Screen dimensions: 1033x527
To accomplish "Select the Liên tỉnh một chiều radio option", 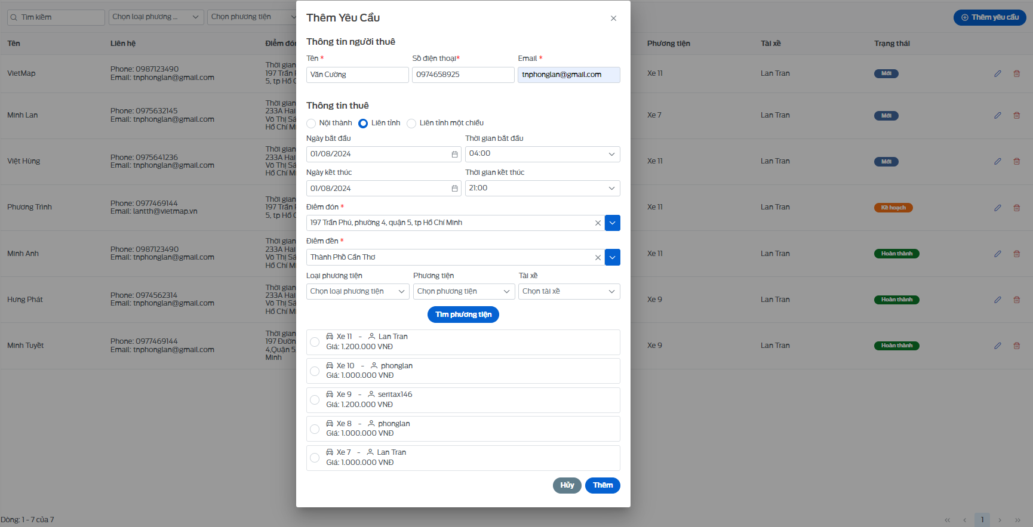I will pos(411,124).
